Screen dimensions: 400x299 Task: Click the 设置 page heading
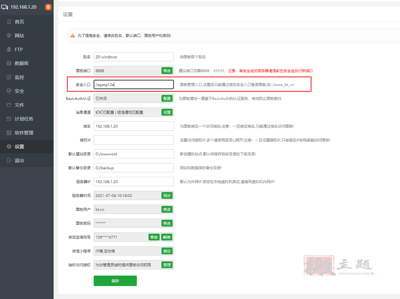click(x=68, y=14)
